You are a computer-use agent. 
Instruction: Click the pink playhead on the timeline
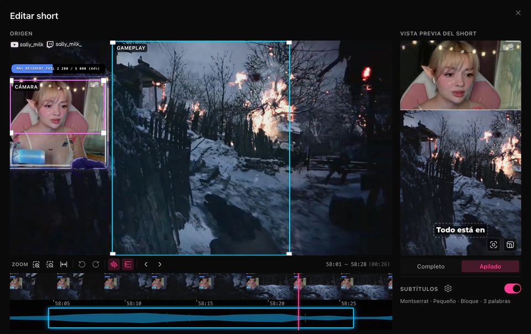point(298,301)
